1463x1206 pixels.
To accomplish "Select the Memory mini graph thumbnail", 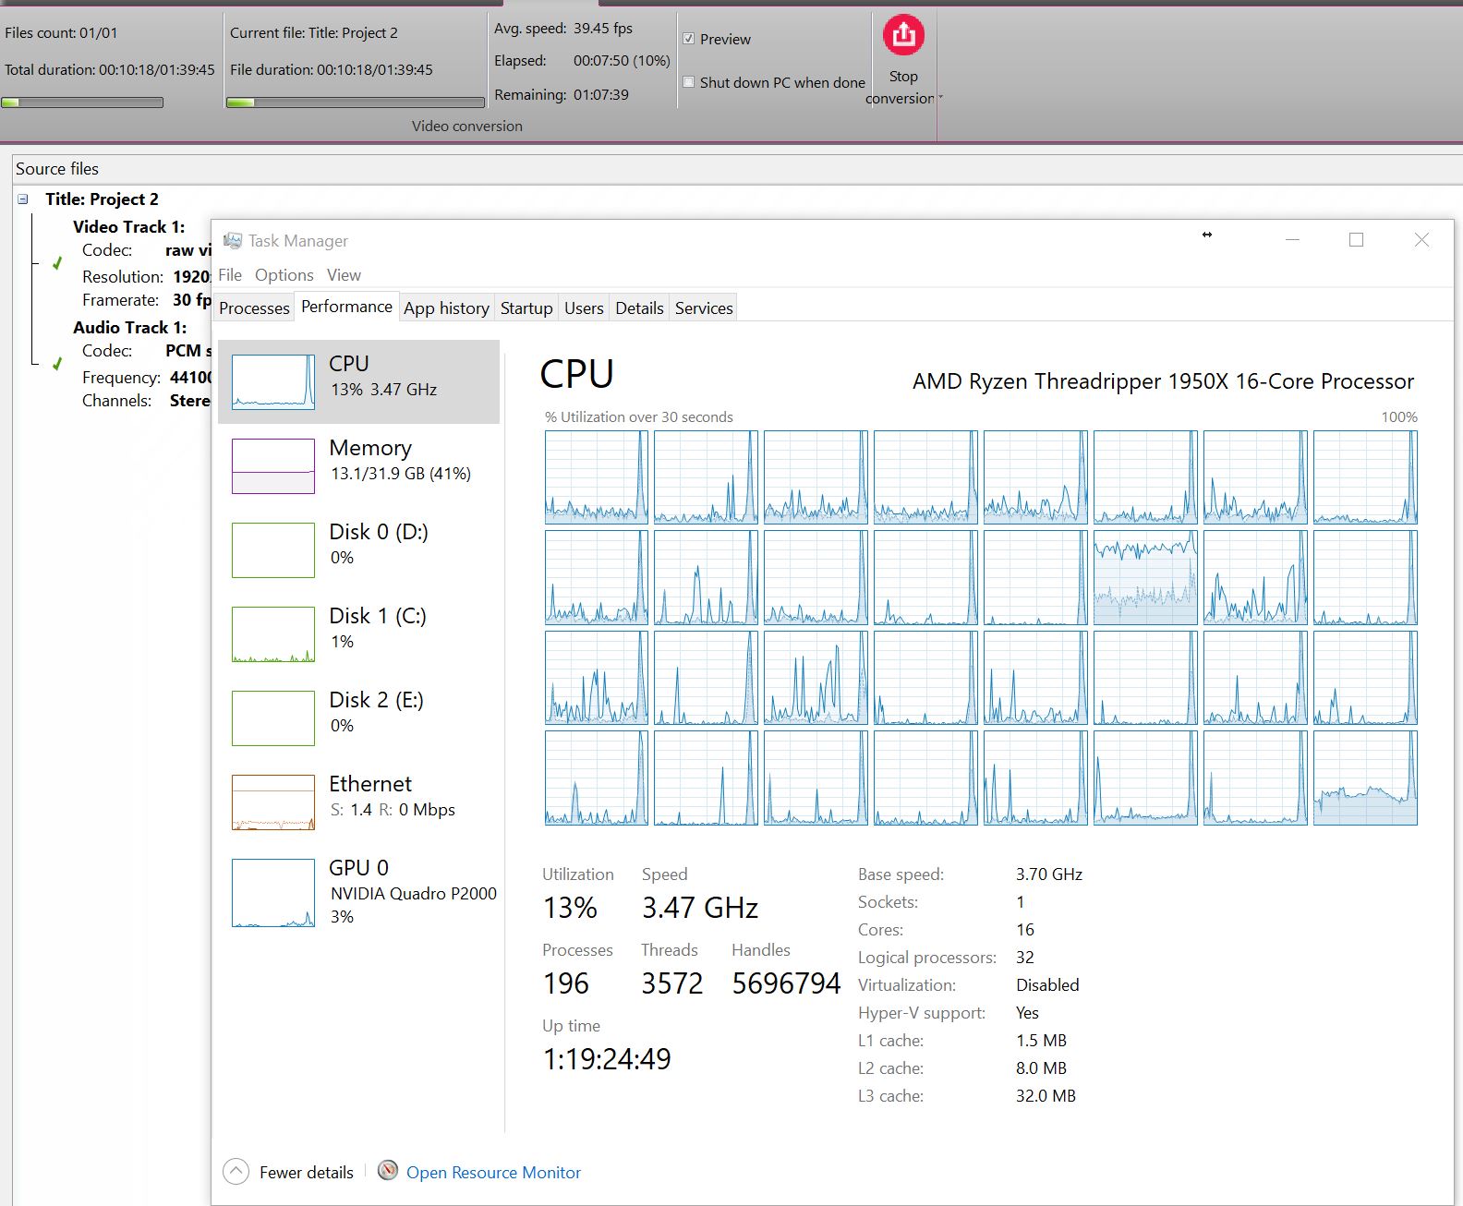I will pos(273,465).
